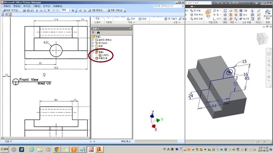
Task: Click the scissors Cut icon
Action: click(x=37, y=11)
